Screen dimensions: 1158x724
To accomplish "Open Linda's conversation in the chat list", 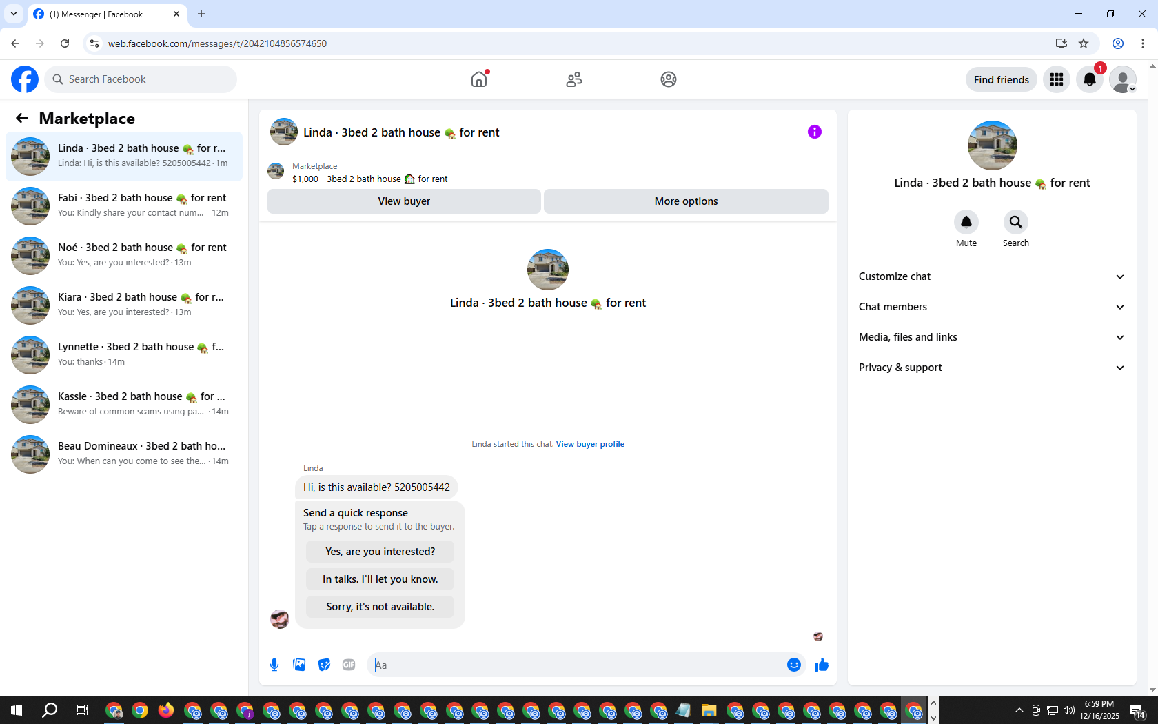I will 124,157.
